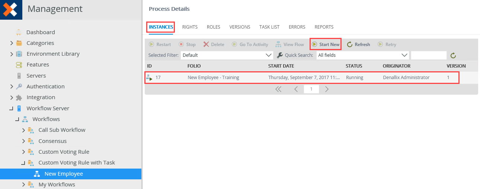Click the K2 Management logo icon
480x189 pixels.
(11, 10)
